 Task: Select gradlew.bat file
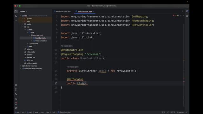click(31, 58)
